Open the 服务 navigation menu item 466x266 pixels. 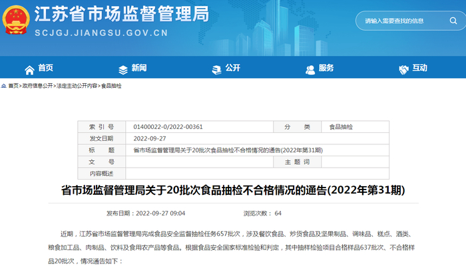click(326, 68)
